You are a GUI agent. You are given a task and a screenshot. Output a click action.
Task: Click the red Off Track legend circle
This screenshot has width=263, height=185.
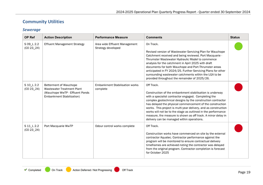[x=117, y=169]
